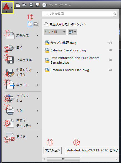This screenshot has width=121, height=165.
Task: Click the horizontal scrollbar thumb
Action: (x=63, y=159)
